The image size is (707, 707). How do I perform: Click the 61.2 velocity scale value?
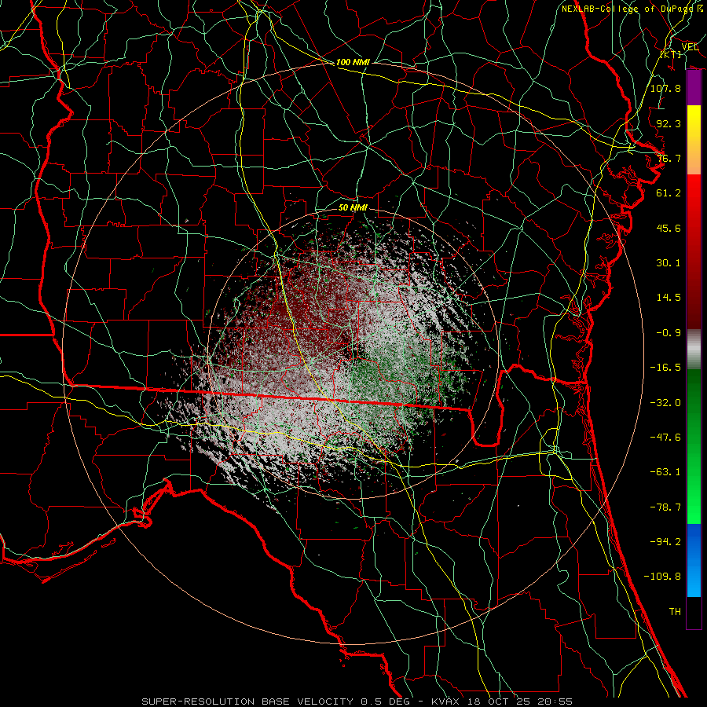pyautogui.click(x=669, y=193)
